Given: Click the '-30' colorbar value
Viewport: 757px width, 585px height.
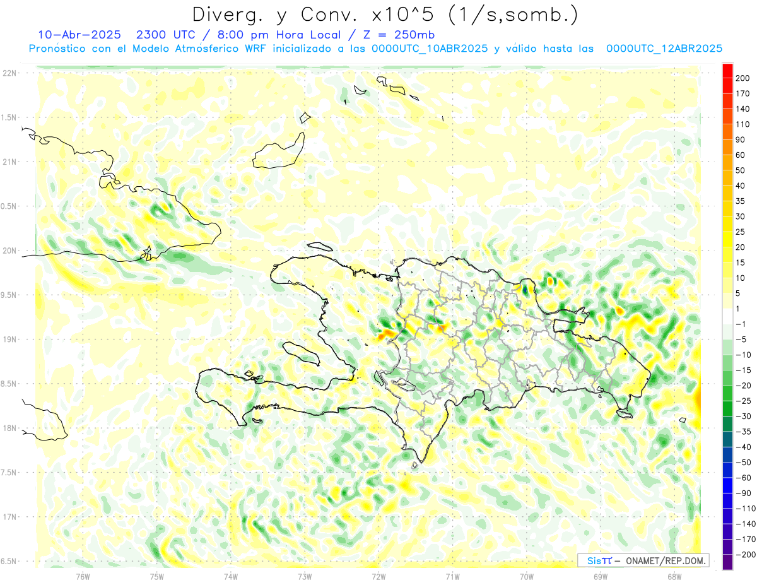Looking at the screenshot, I should pyautogui.click(x=744, y=417).
